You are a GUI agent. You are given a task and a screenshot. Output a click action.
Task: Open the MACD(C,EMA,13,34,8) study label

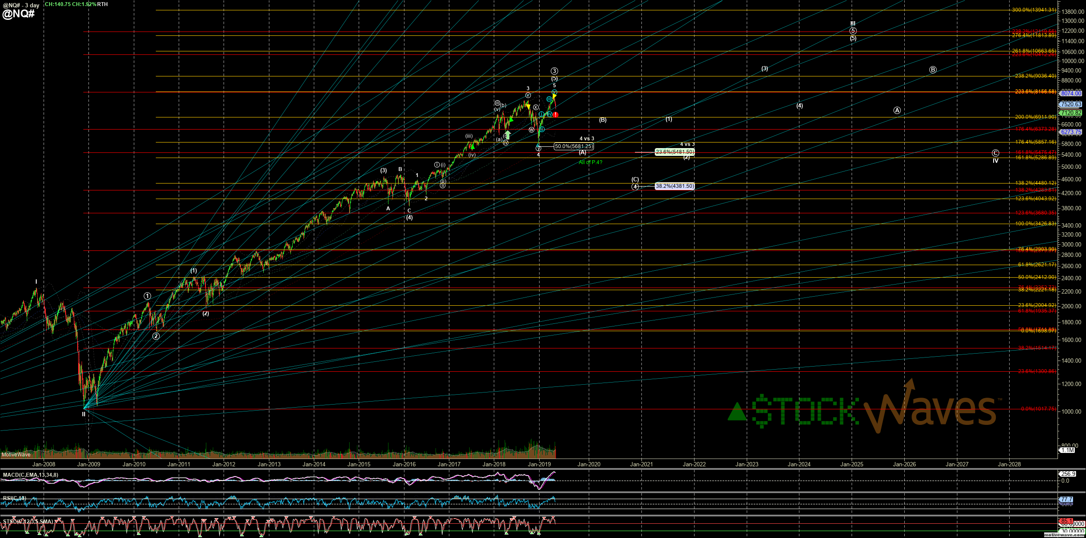31,475
